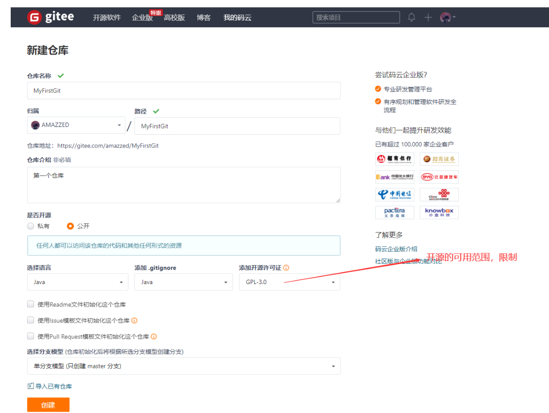
Task: Click the 搜索项目 search box
Action: (356, 17)
